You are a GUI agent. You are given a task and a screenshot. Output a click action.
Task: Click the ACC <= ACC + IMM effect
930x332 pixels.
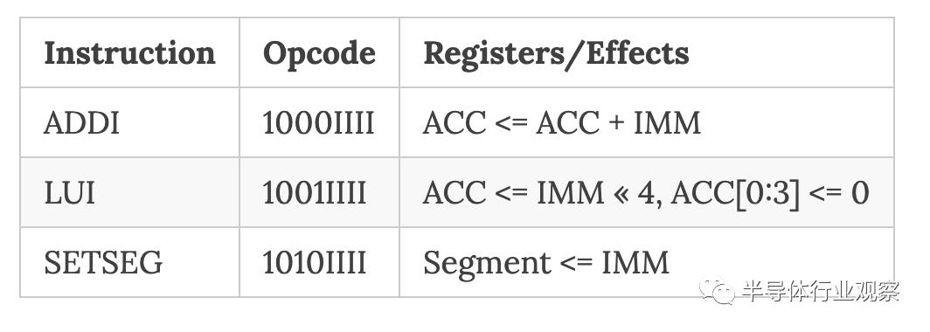[x=562, y=123]
